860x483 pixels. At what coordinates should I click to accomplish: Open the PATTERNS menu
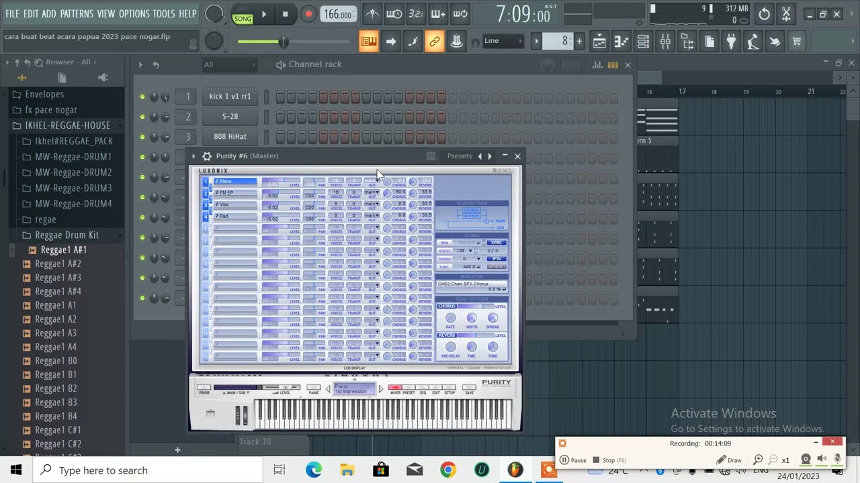click(77, 13)
